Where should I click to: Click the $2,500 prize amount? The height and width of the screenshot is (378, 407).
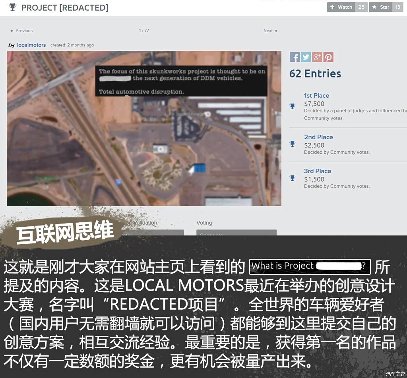[x=314, y=145]
